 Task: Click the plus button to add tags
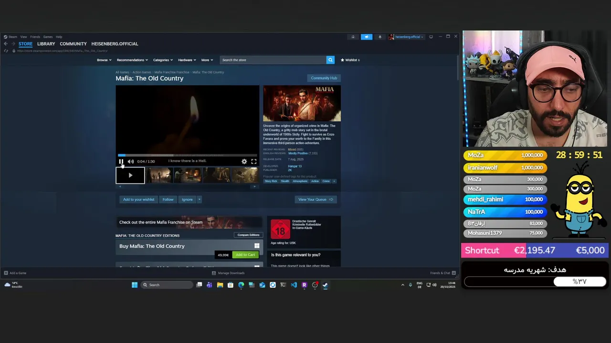(334, 181)
